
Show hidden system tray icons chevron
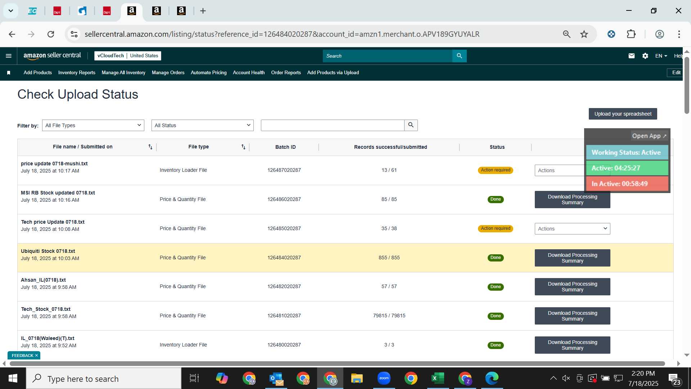(x=554, y=378)
